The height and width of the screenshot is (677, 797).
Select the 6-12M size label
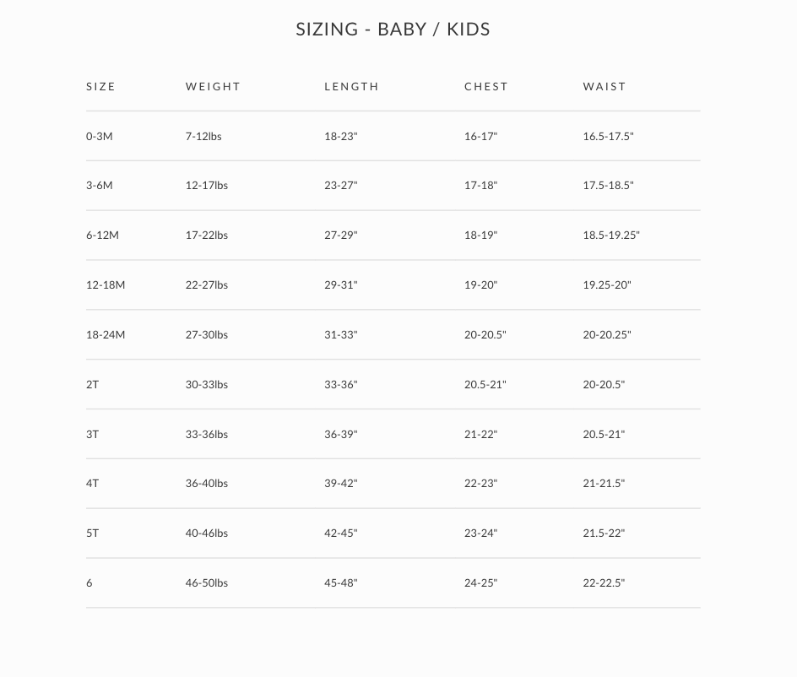click(x=102, y=236)
